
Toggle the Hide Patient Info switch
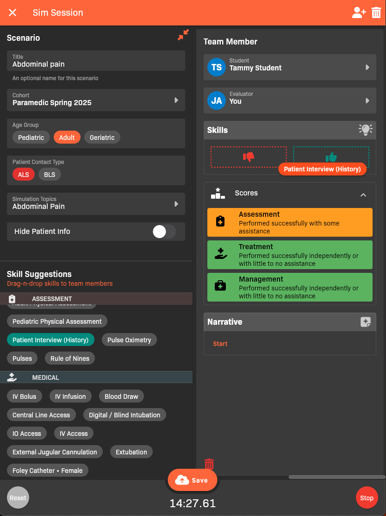coord(164,232)
